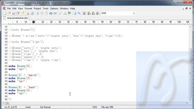Click the Replace icon in toolbar

(69, 13)
